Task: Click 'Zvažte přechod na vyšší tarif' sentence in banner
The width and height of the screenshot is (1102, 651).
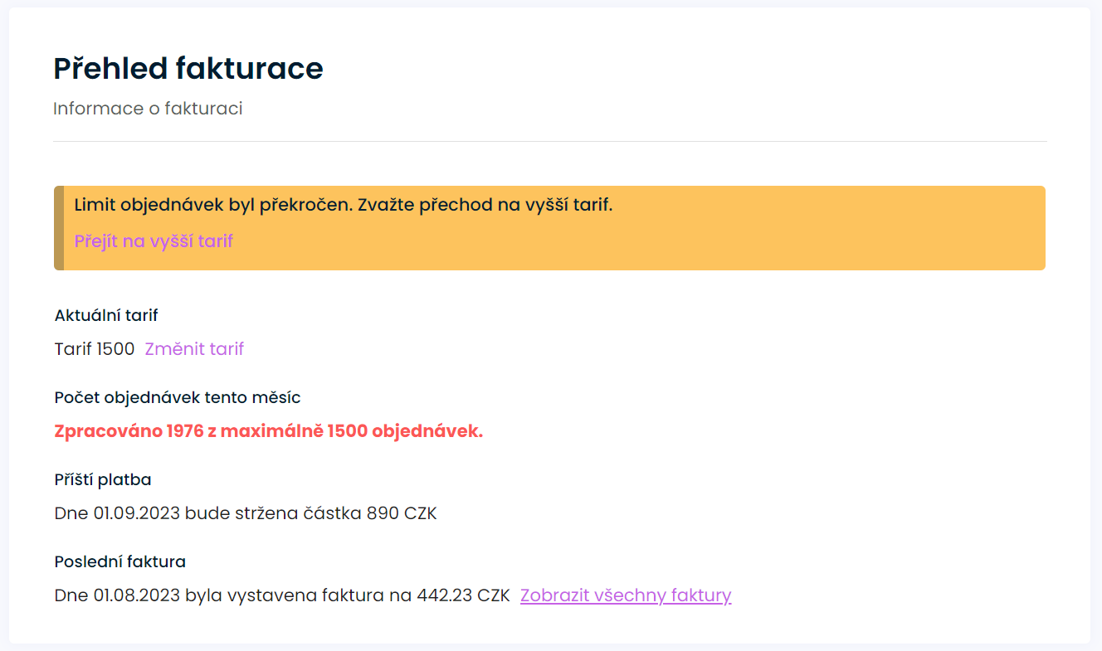Action: 485,205
